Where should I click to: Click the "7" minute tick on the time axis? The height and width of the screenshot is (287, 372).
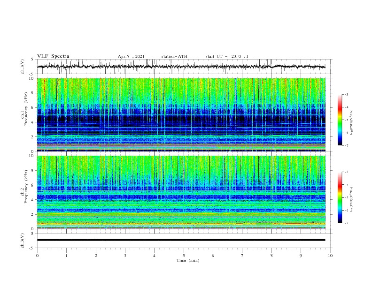click(242, 256)
